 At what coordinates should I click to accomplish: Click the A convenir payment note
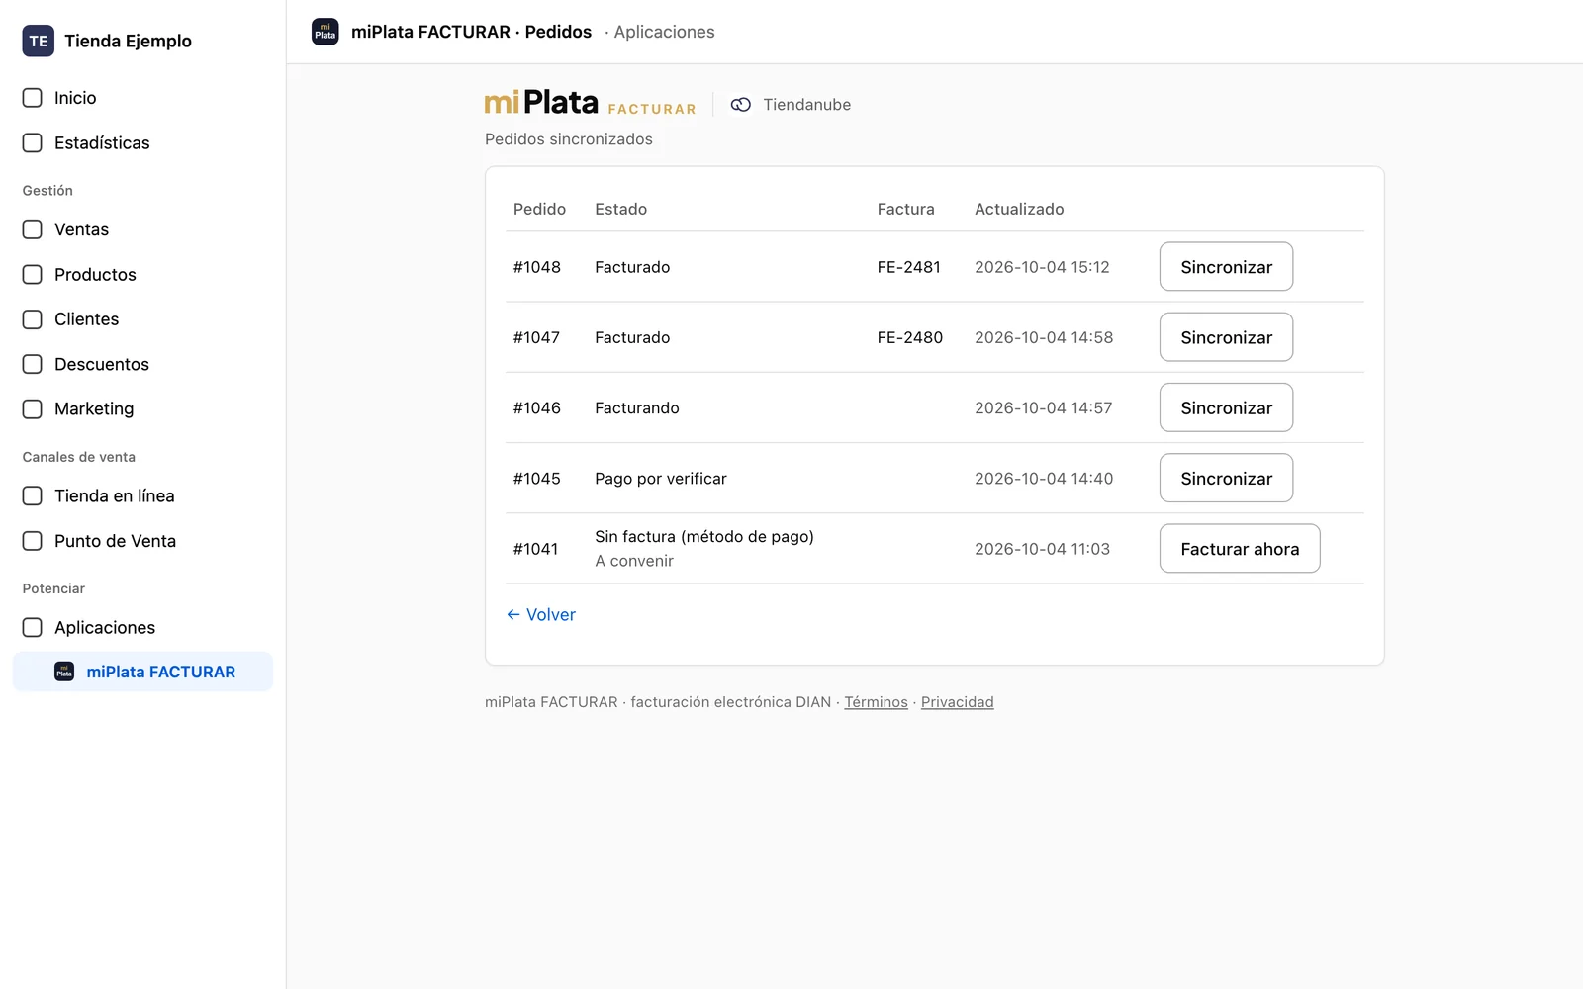(633, 561)
